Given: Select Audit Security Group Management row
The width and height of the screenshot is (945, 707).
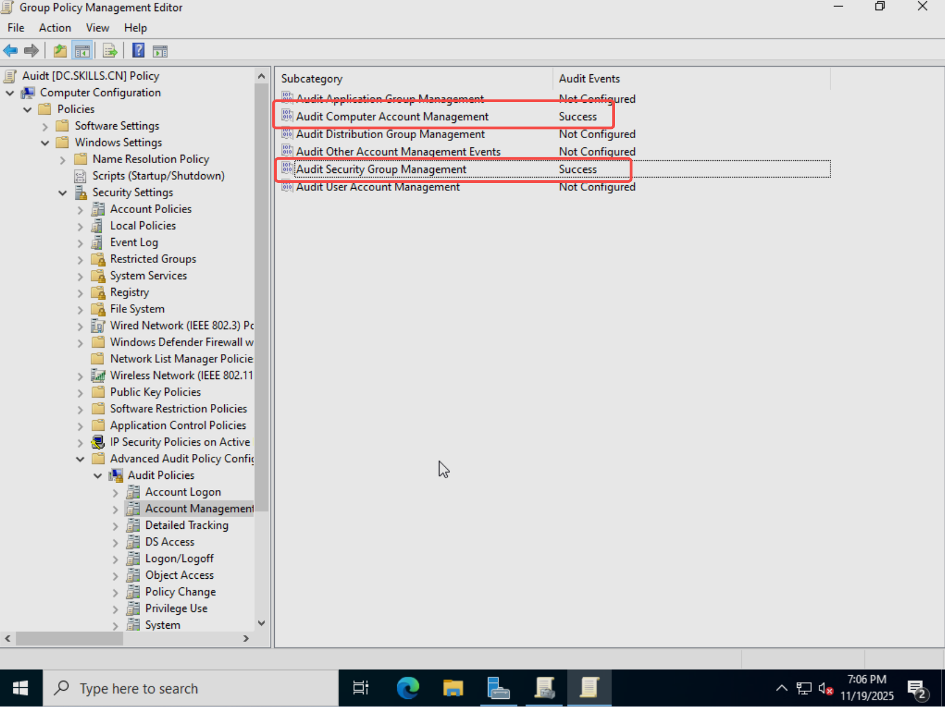Looking at the screenshot, I should (x=556, y=169).
